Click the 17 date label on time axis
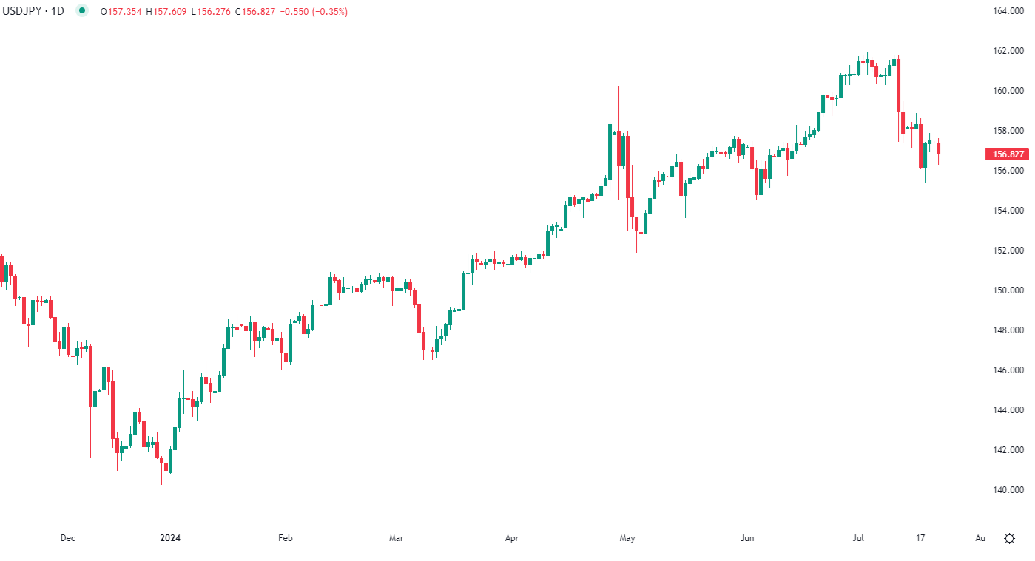The width and height of the screenshot is (1035, 561). (920, 538)
